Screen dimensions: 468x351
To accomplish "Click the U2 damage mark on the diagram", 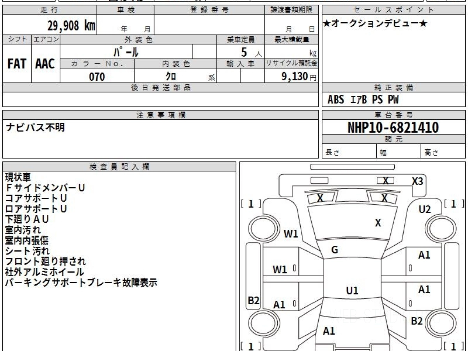I will coord(425,209).
